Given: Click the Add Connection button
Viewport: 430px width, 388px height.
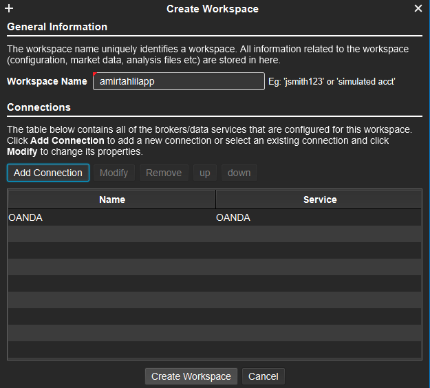Looking at the screenshot, I should [x=48, y=173].
